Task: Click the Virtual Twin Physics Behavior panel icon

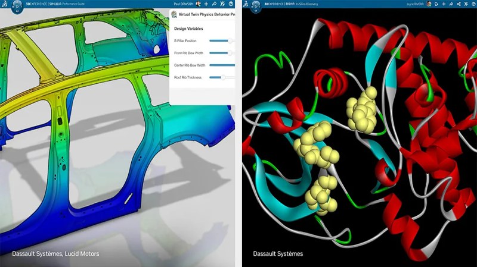Action: tap(174, 14)
